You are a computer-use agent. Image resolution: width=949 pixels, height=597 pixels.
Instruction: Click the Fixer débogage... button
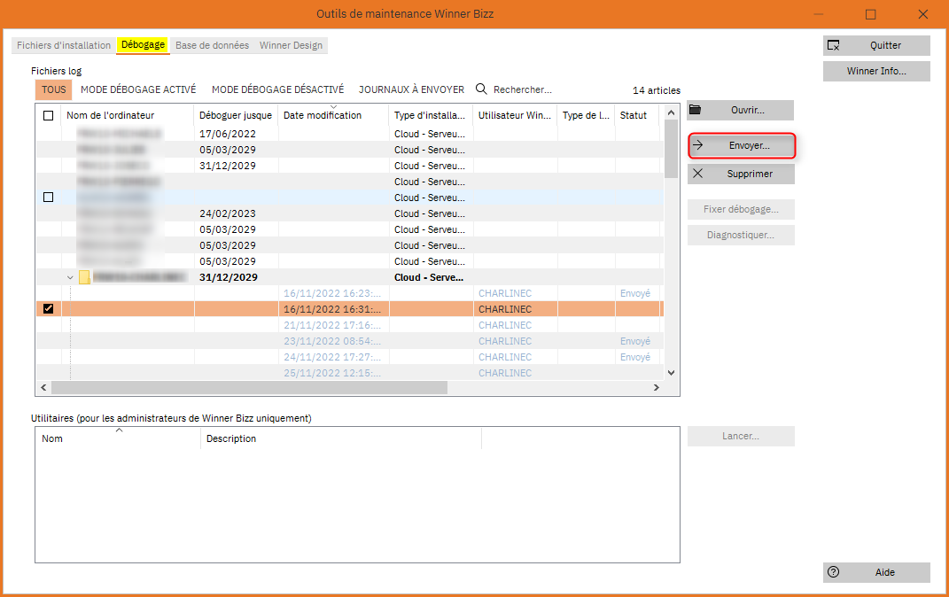[740, 209]
